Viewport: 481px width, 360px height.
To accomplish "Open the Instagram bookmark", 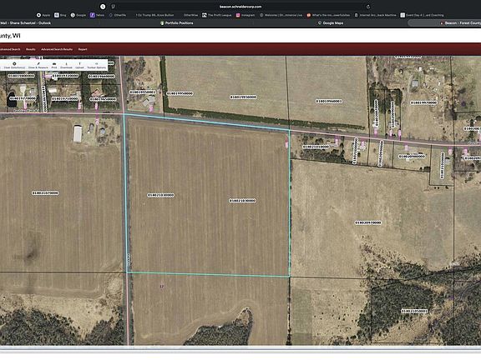I will pos(246,15).
